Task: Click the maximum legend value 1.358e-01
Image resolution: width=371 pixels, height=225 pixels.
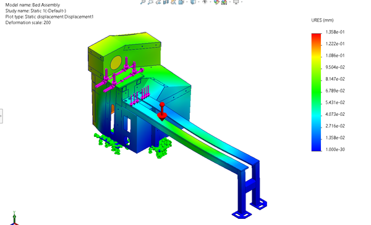Action: coord(335,32)
